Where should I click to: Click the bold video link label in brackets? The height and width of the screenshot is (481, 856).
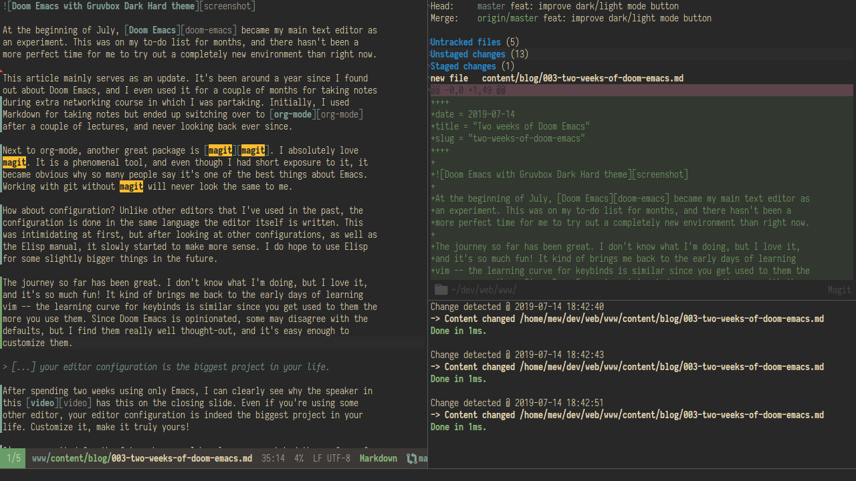(42, 403)
